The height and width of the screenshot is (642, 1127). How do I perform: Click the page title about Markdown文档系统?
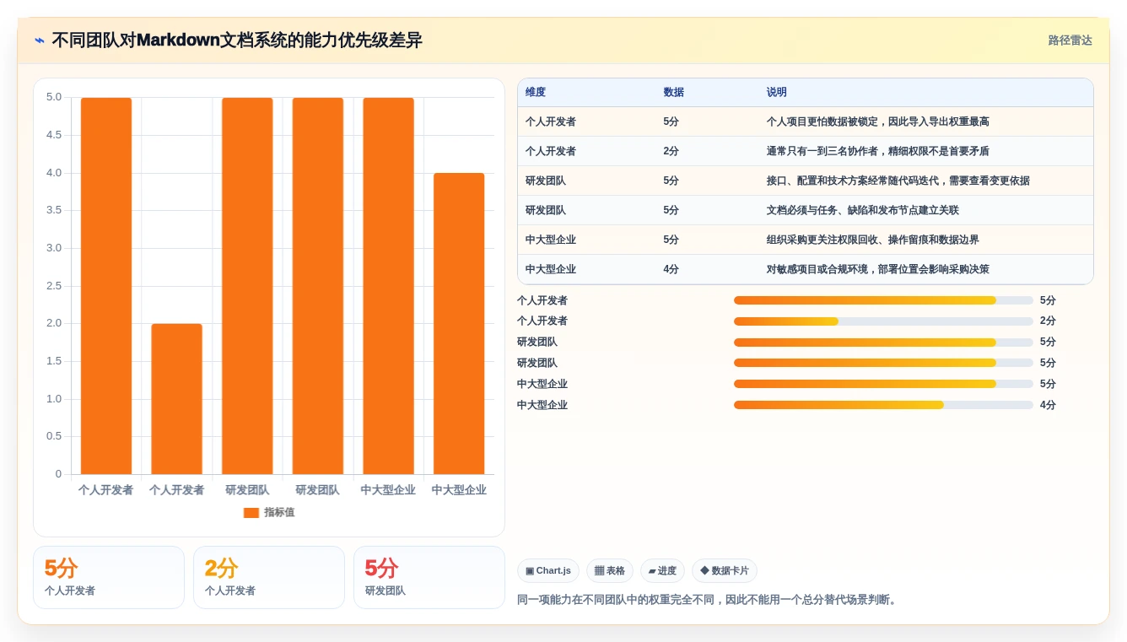pos(237,40)
